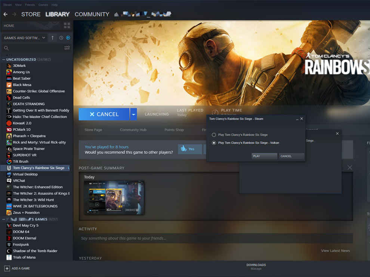
Task: Click the library search magnifier icon
Action: click(6, 48)
